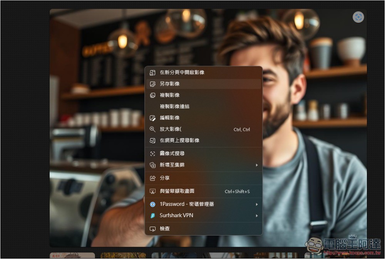385x259 pixels.
Task: Choose 另存影像 from context menu
Action: point(204,84)
